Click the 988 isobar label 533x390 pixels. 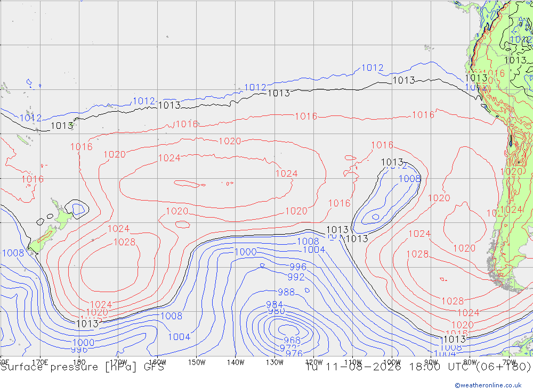[286, 292]
